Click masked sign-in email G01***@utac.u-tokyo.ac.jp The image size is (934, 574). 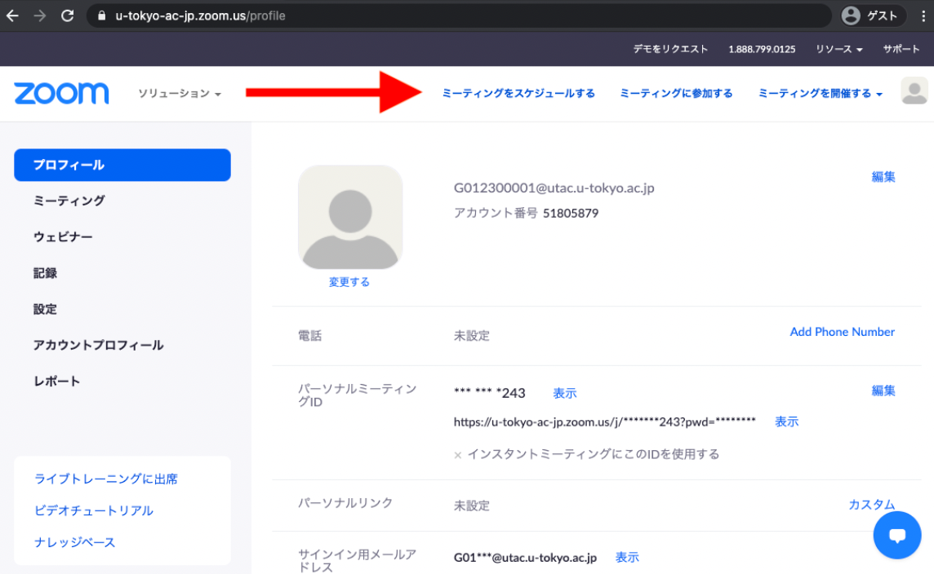[526, 558]
